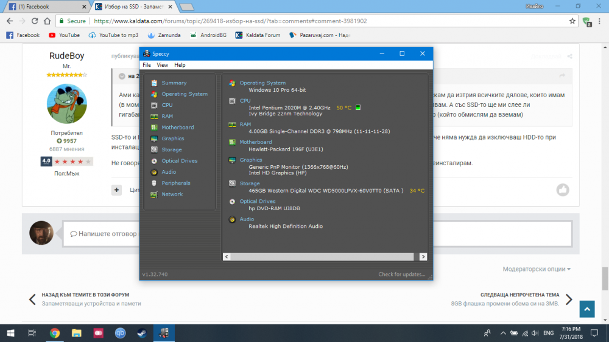
Task: Open the YouTube bookmark
Action: (x=64, y=35)
